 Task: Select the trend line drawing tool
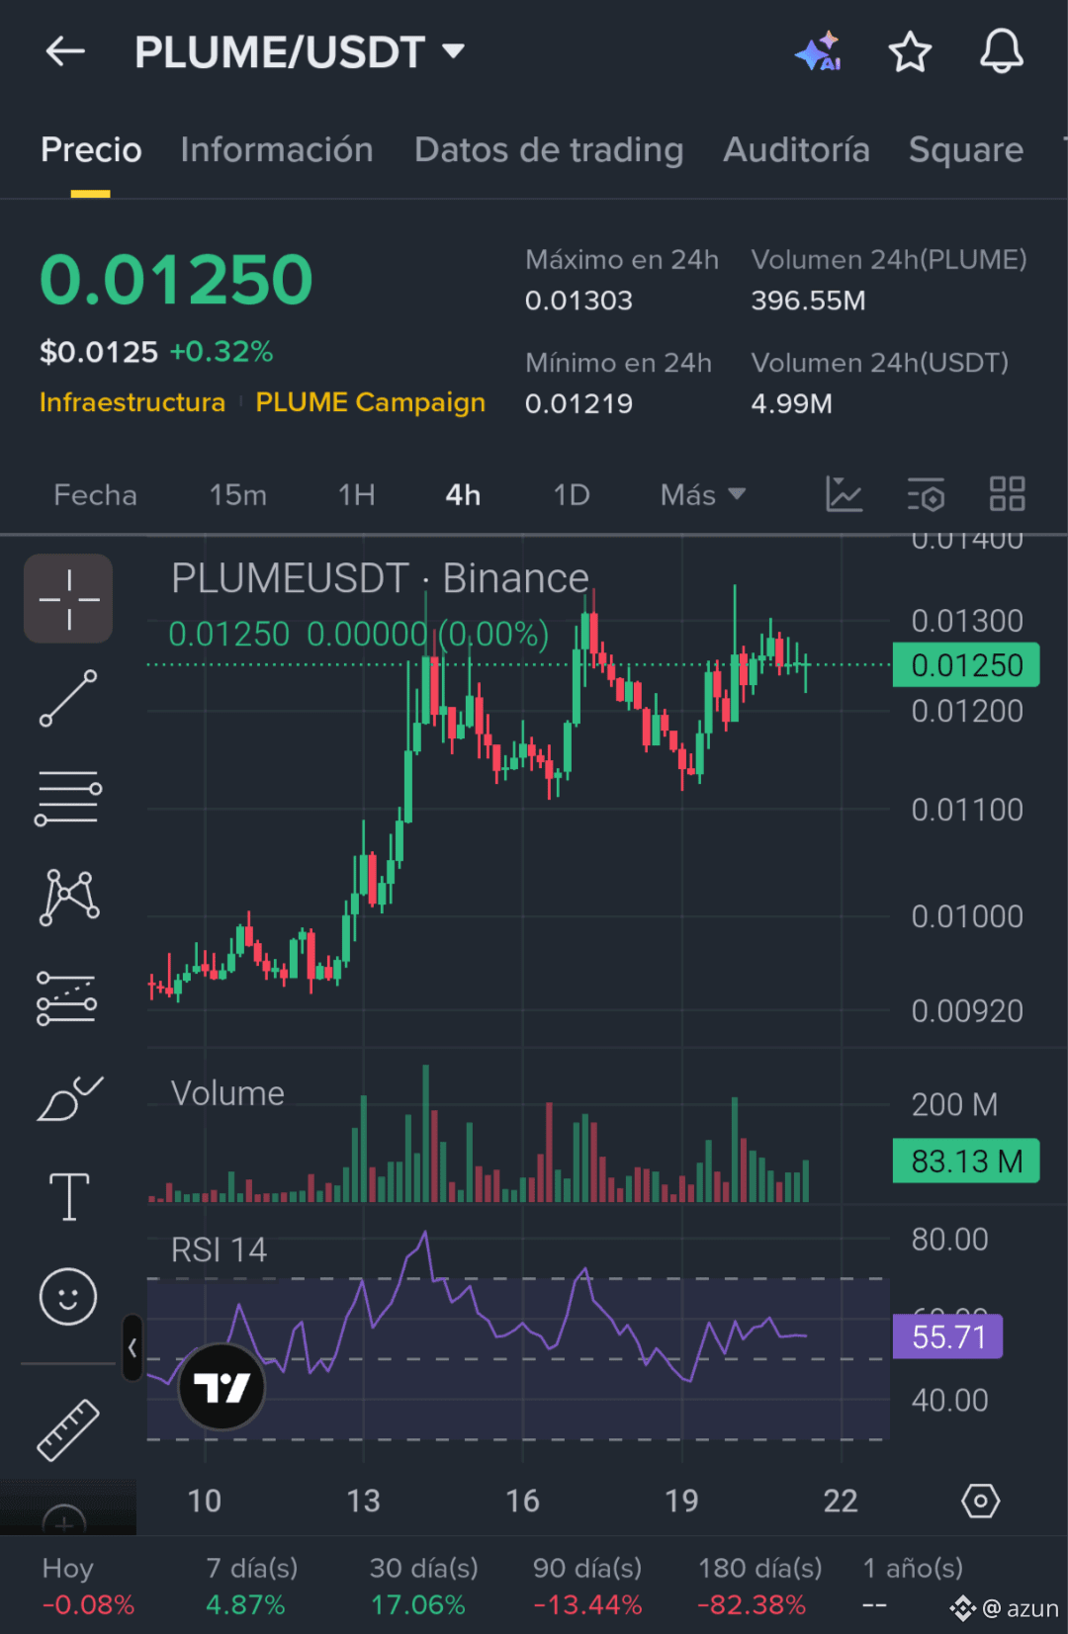tap(68, 698)
